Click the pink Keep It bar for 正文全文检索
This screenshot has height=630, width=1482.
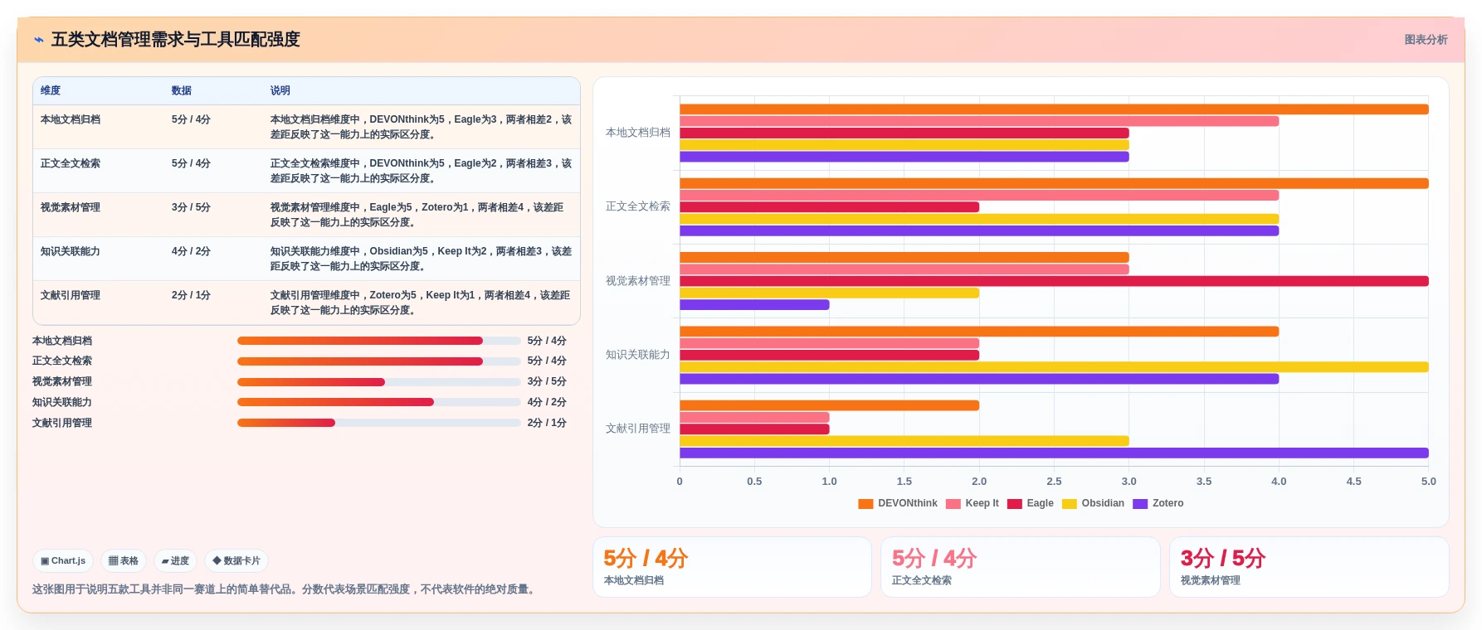(979, 196)
